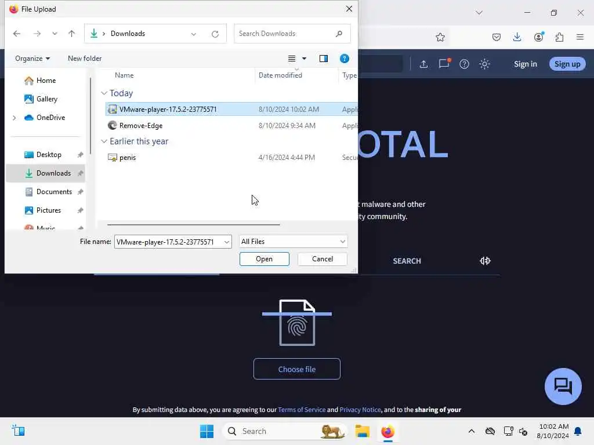Open the Terms of Service link
Image resolution: width=594 pixels, height=445 pixels.
coord(302,410)
